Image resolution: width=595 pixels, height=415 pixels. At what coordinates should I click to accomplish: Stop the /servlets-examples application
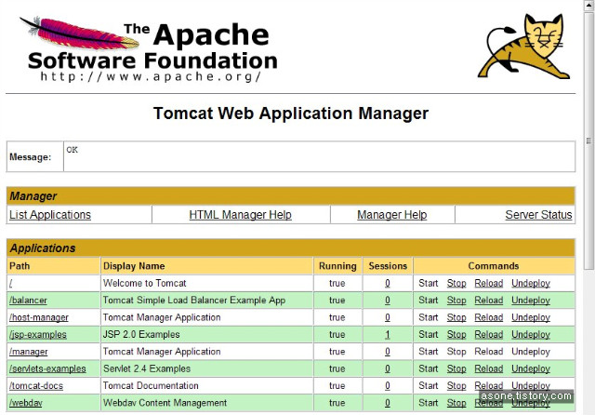(456, 368)
